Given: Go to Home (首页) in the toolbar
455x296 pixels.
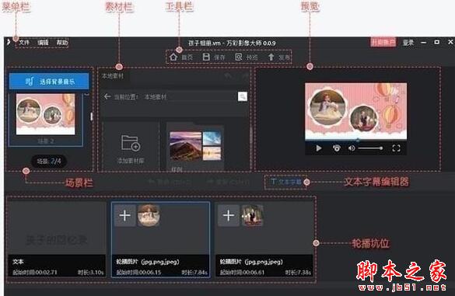Looking at the screenshot, I should point(181,57).
